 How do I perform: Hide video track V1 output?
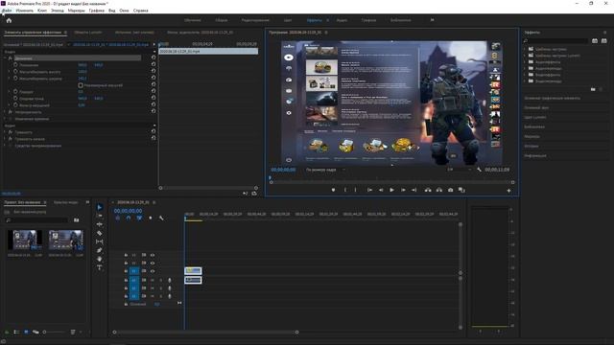153,271
